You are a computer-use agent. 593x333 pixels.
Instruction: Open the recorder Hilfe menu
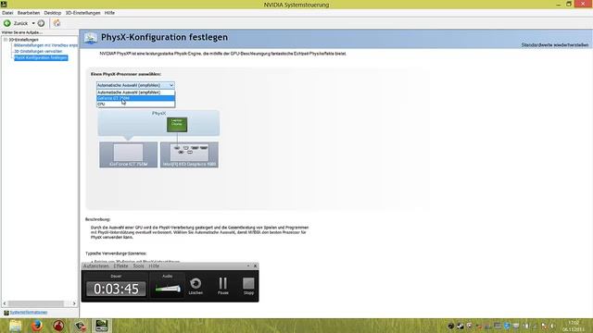coord(154,266)
